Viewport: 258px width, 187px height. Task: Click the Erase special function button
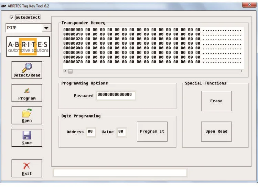[216, 101]
